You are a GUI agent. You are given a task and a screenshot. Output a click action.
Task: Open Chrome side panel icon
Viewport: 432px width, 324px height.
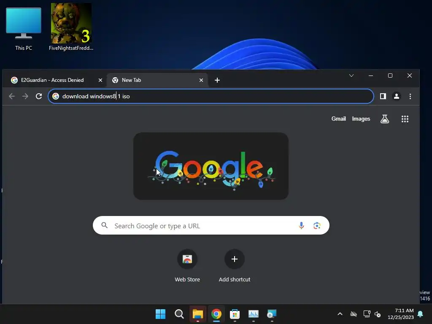(383, 96)
